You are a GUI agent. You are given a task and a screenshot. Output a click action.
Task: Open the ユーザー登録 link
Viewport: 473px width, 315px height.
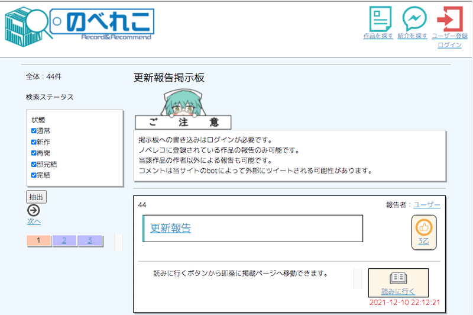tap(449, 36)
